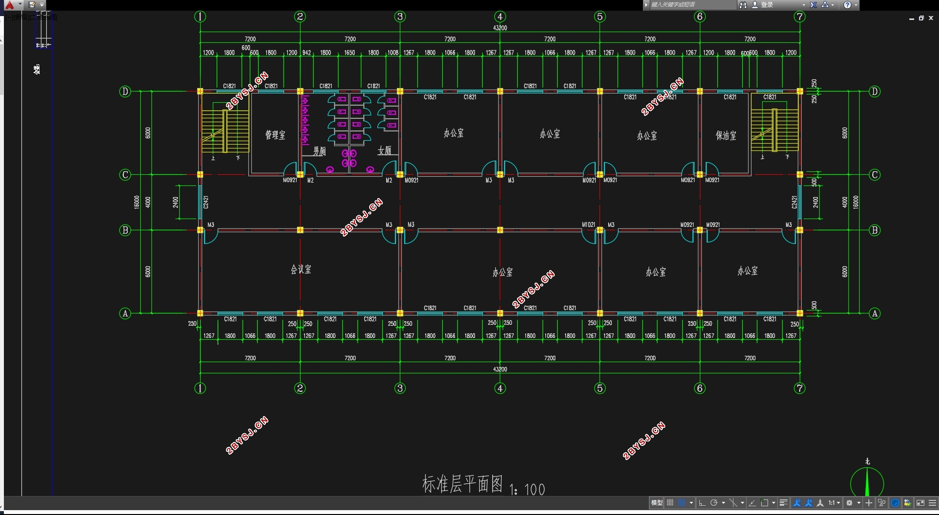The height and width of the screenshot is (515, 939).
Task: Toggle snap mode dotted-grid icon
Action: point(682,503)
